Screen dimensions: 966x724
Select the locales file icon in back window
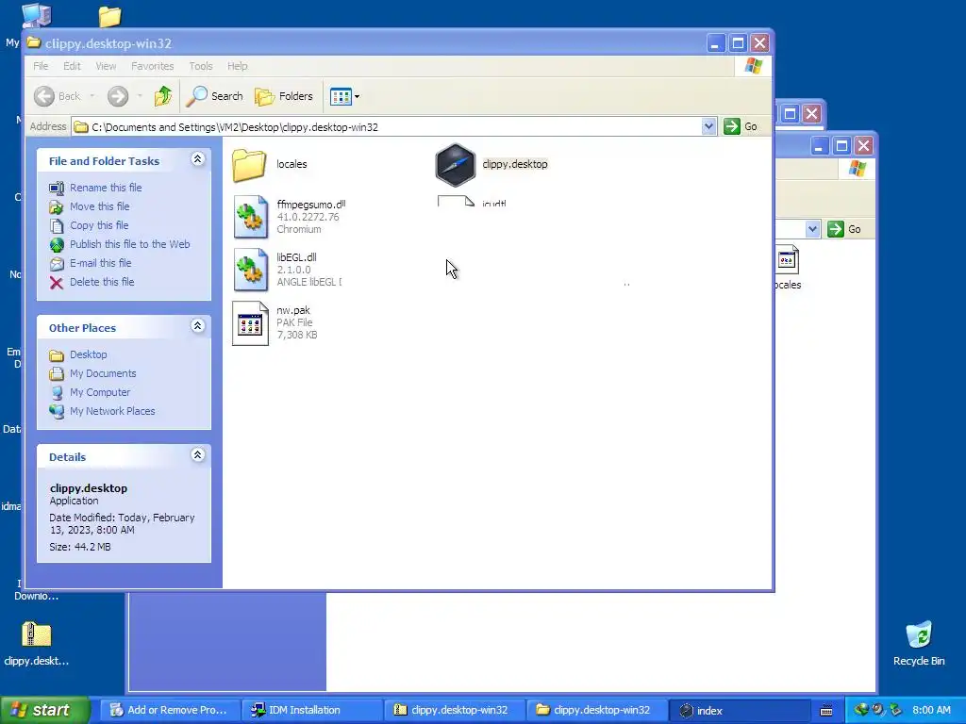[x=787, y=261]
